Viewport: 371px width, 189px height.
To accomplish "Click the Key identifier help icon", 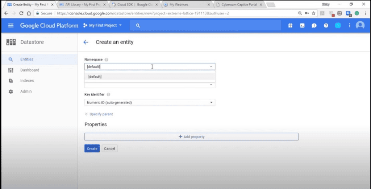I will click(x=108, y=94).
